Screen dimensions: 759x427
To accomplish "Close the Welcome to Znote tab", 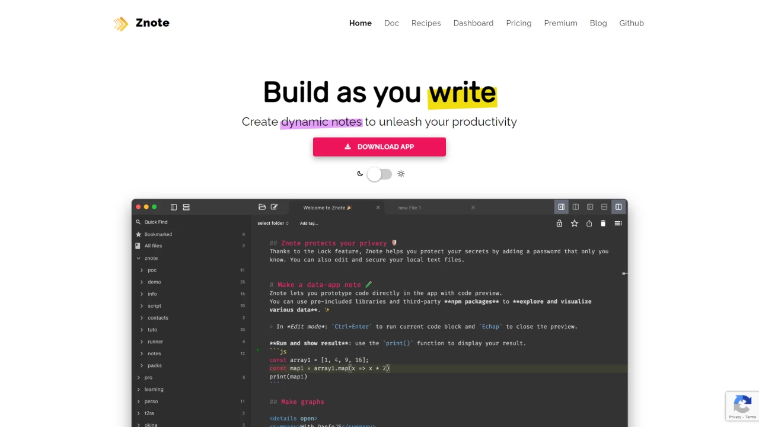I will tap(378, 208).
